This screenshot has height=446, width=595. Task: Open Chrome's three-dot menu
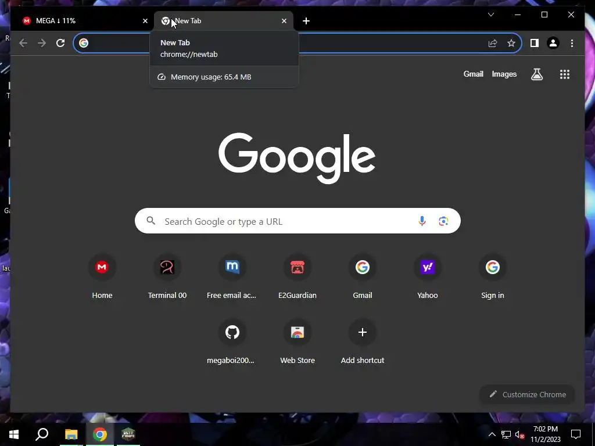click(x=572, y=43)
